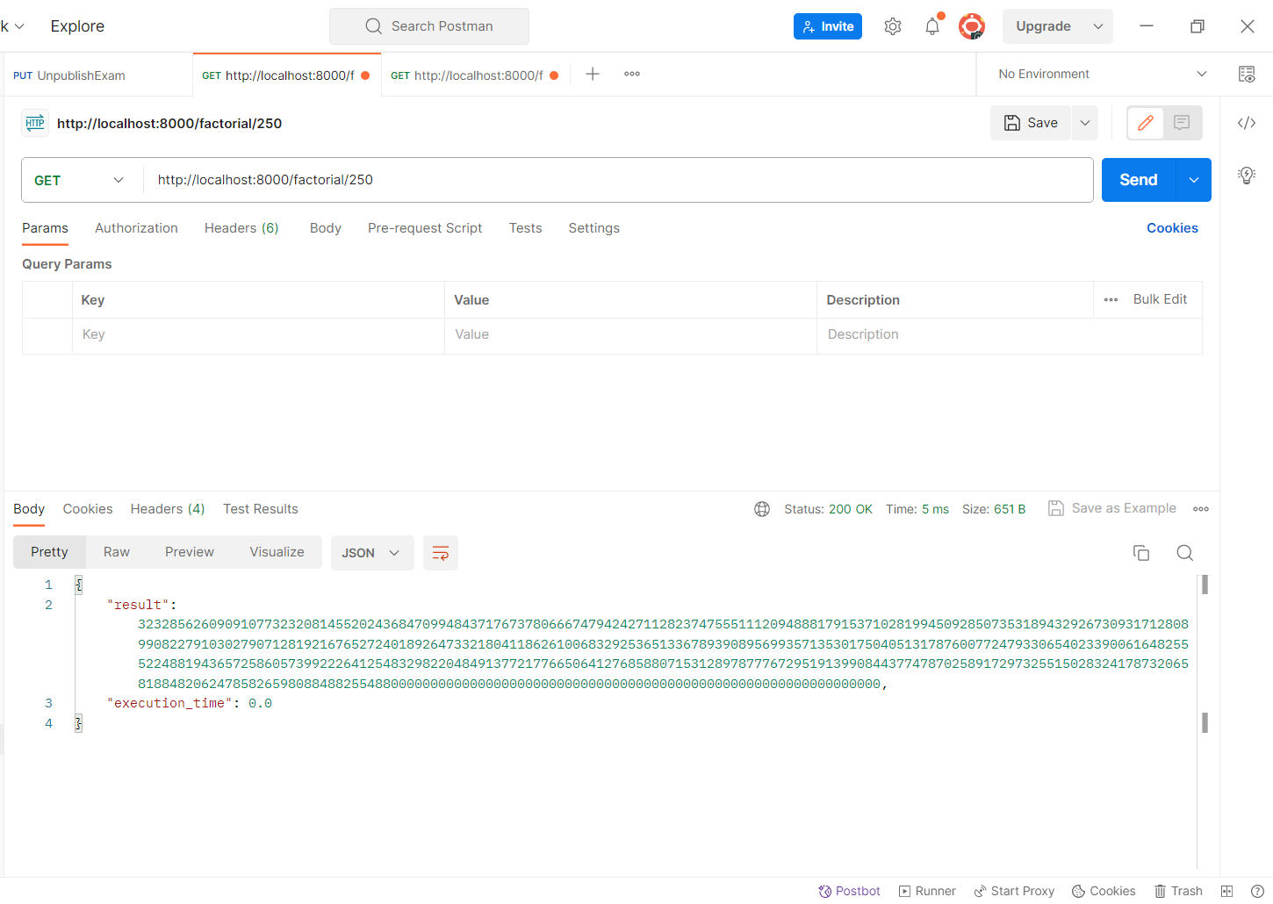Select the Params tab

pos(45,228)
